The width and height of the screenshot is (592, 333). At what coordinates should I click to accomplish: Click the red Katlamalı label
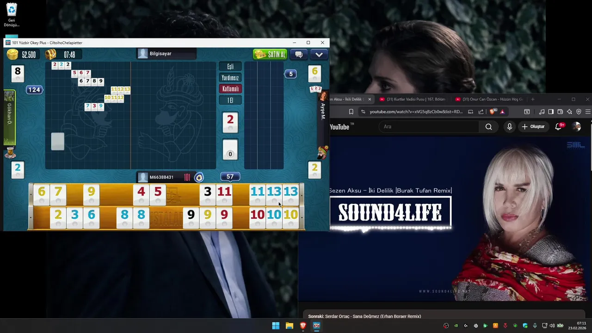pos(230,89)
